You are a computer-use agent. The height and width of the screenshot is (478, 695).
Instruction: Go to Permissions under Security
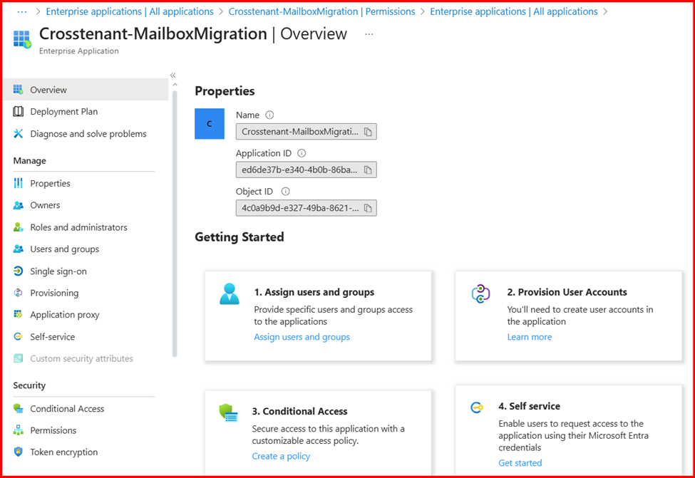pos(53,430)
